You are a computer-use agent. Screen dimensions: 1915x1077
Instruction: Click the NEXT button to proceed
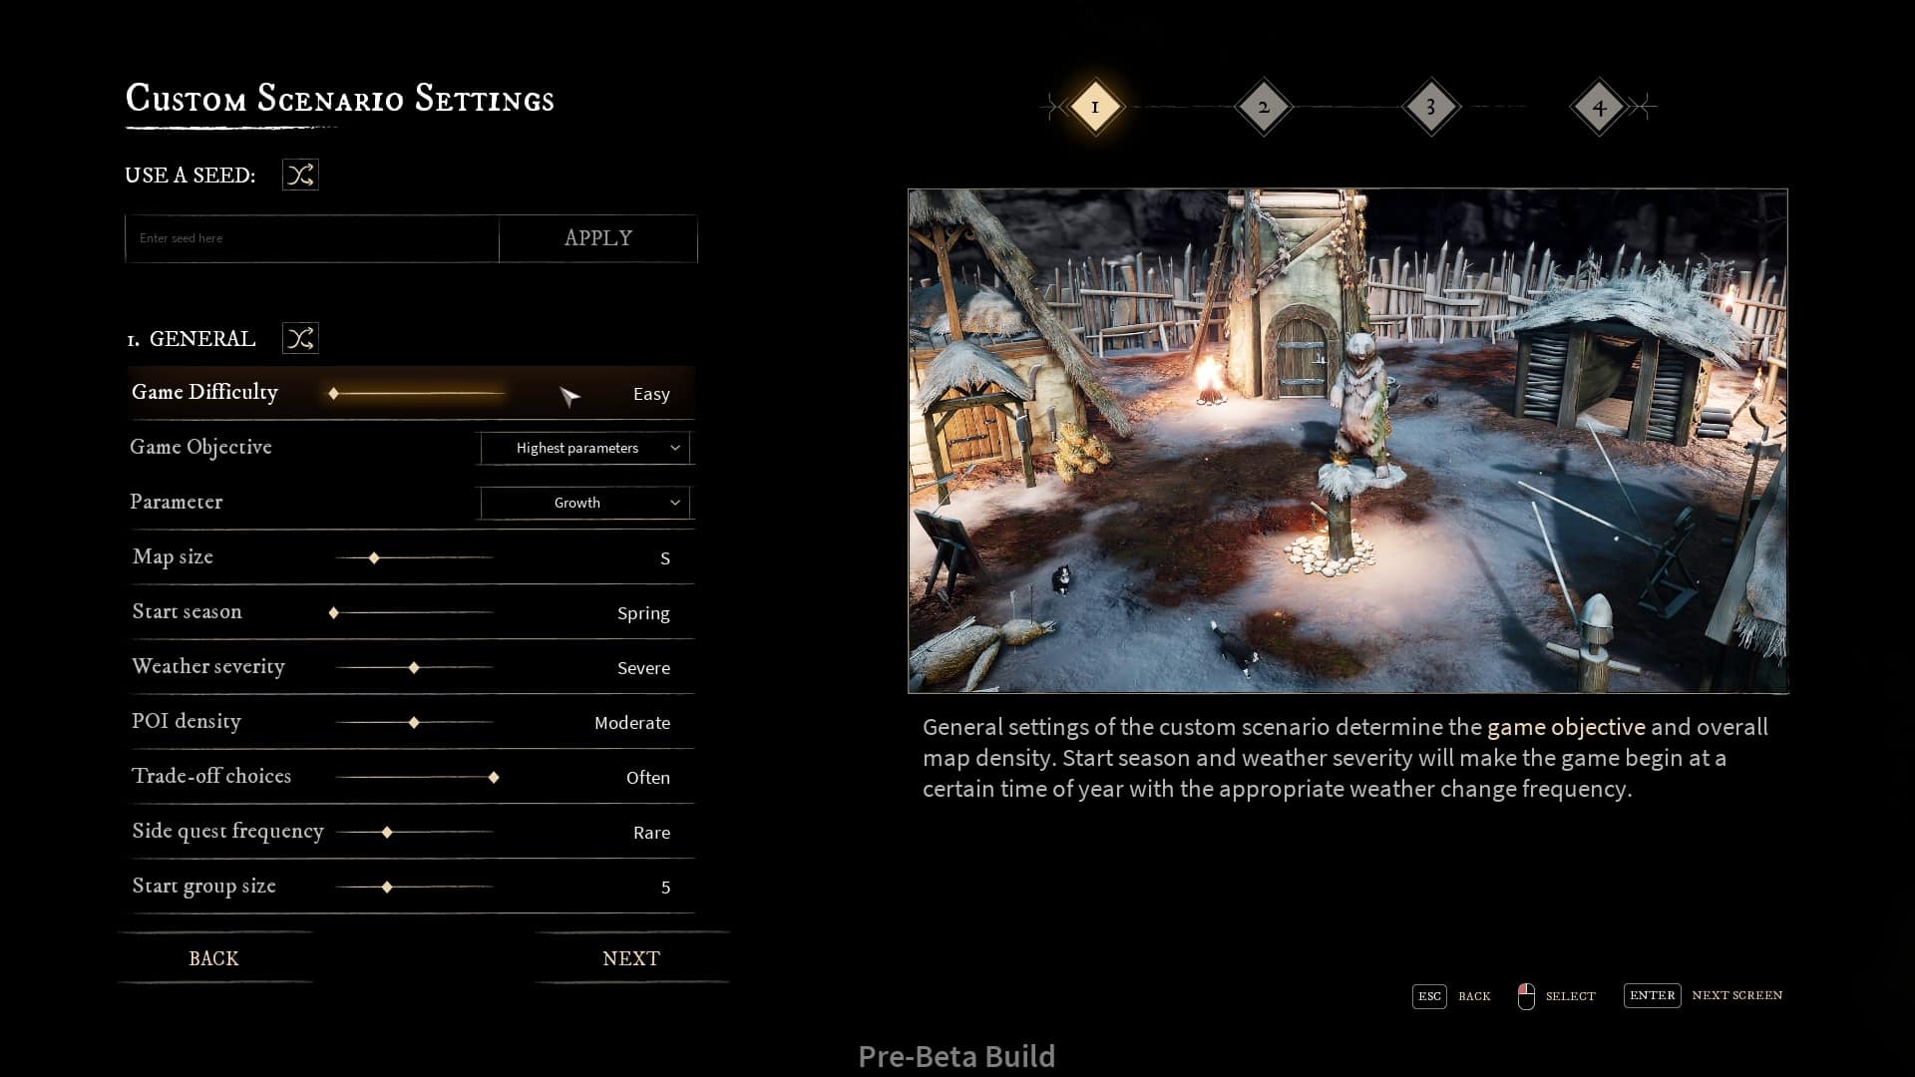pos(628,957)
